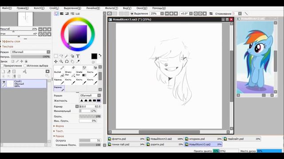The image size is (284, 159).
Task: Click the Undo arrow in top toolbar
Action: 110,14
